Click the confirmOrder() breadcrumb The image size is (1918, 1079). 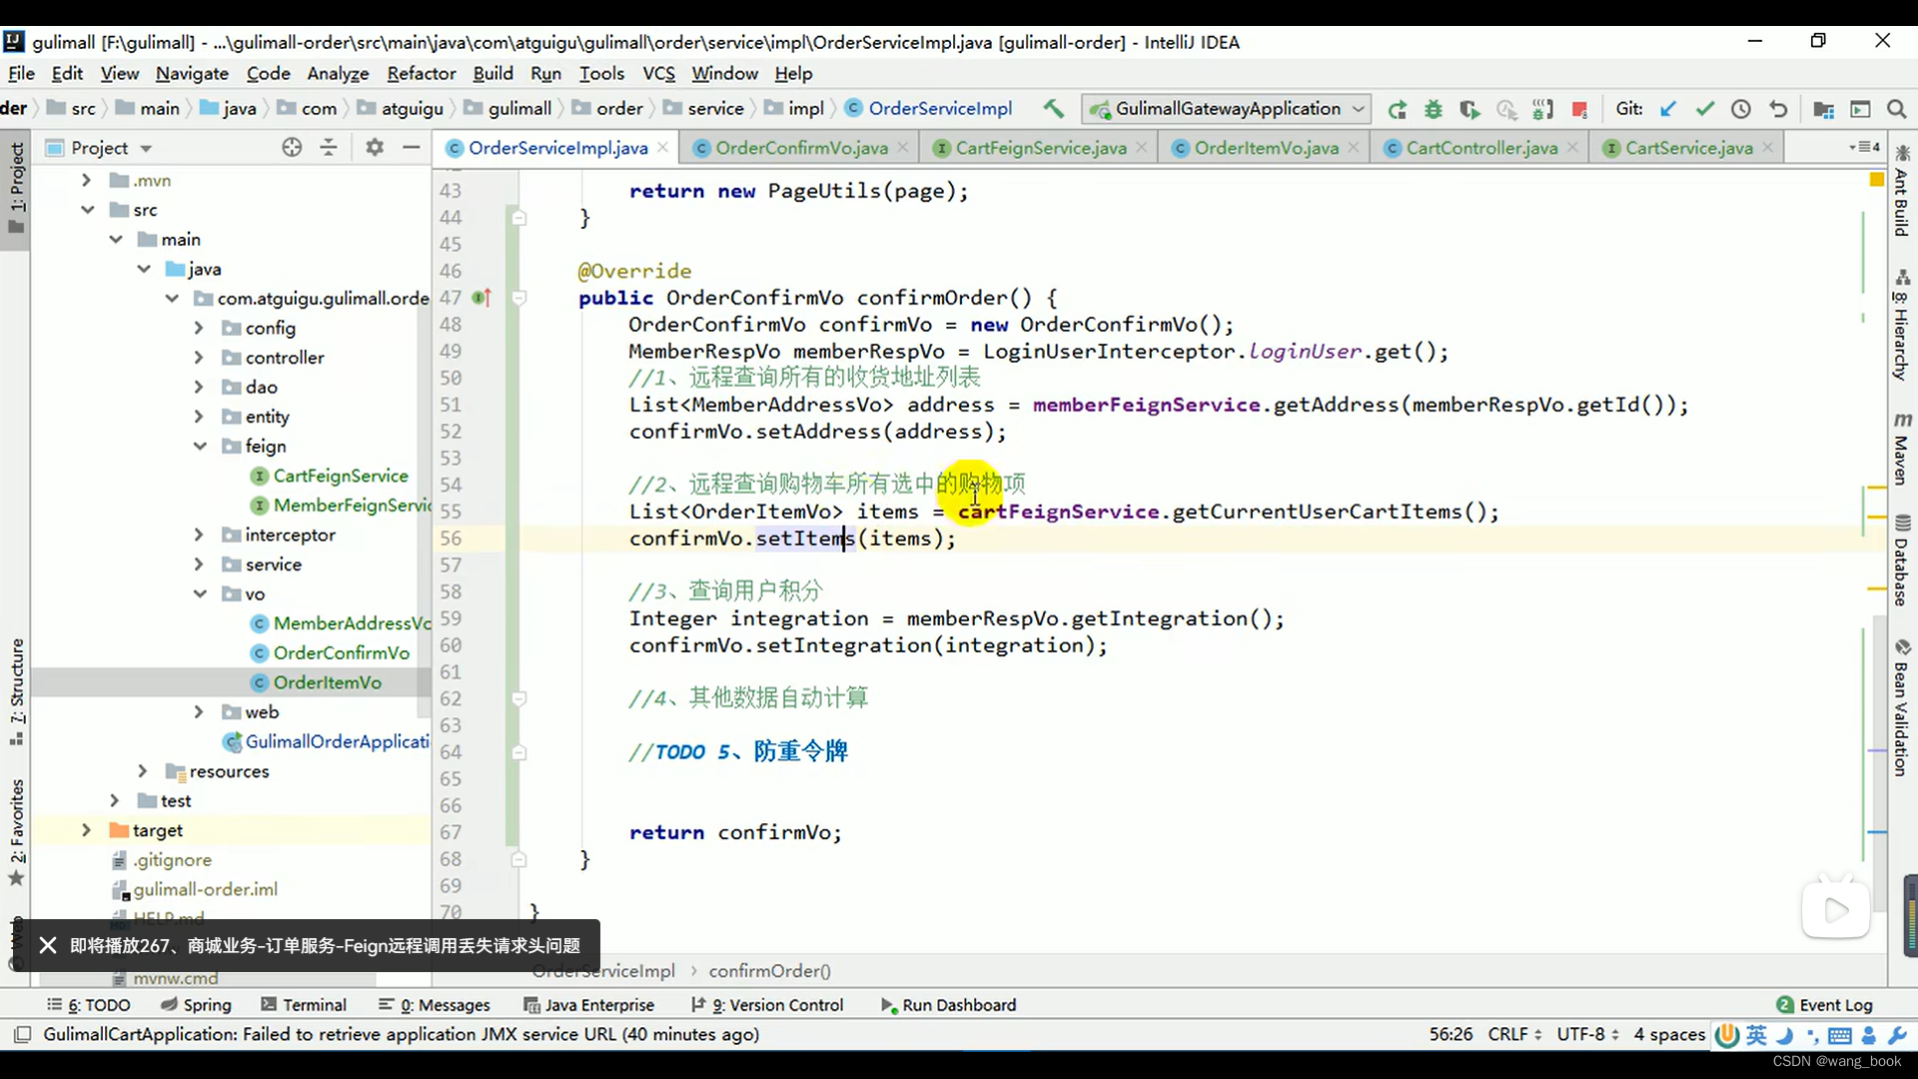769,971
